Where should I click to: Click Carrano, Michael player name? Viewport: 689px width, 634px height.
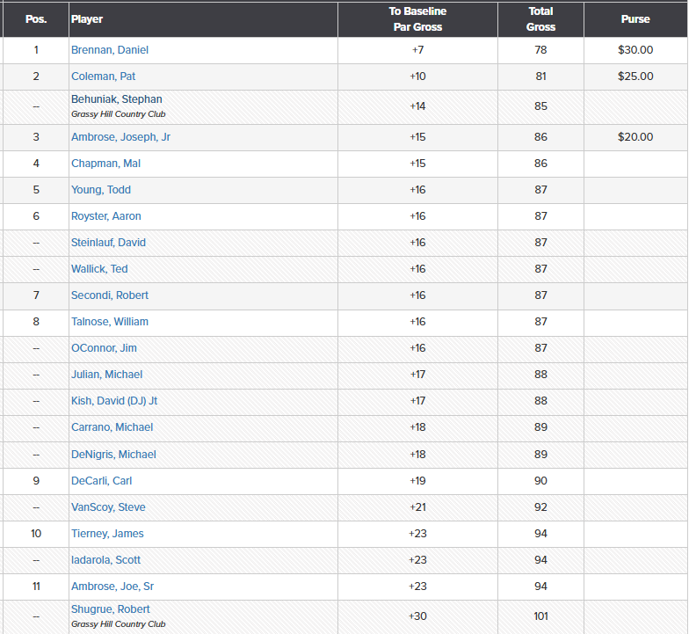click(x=112, y=427)
